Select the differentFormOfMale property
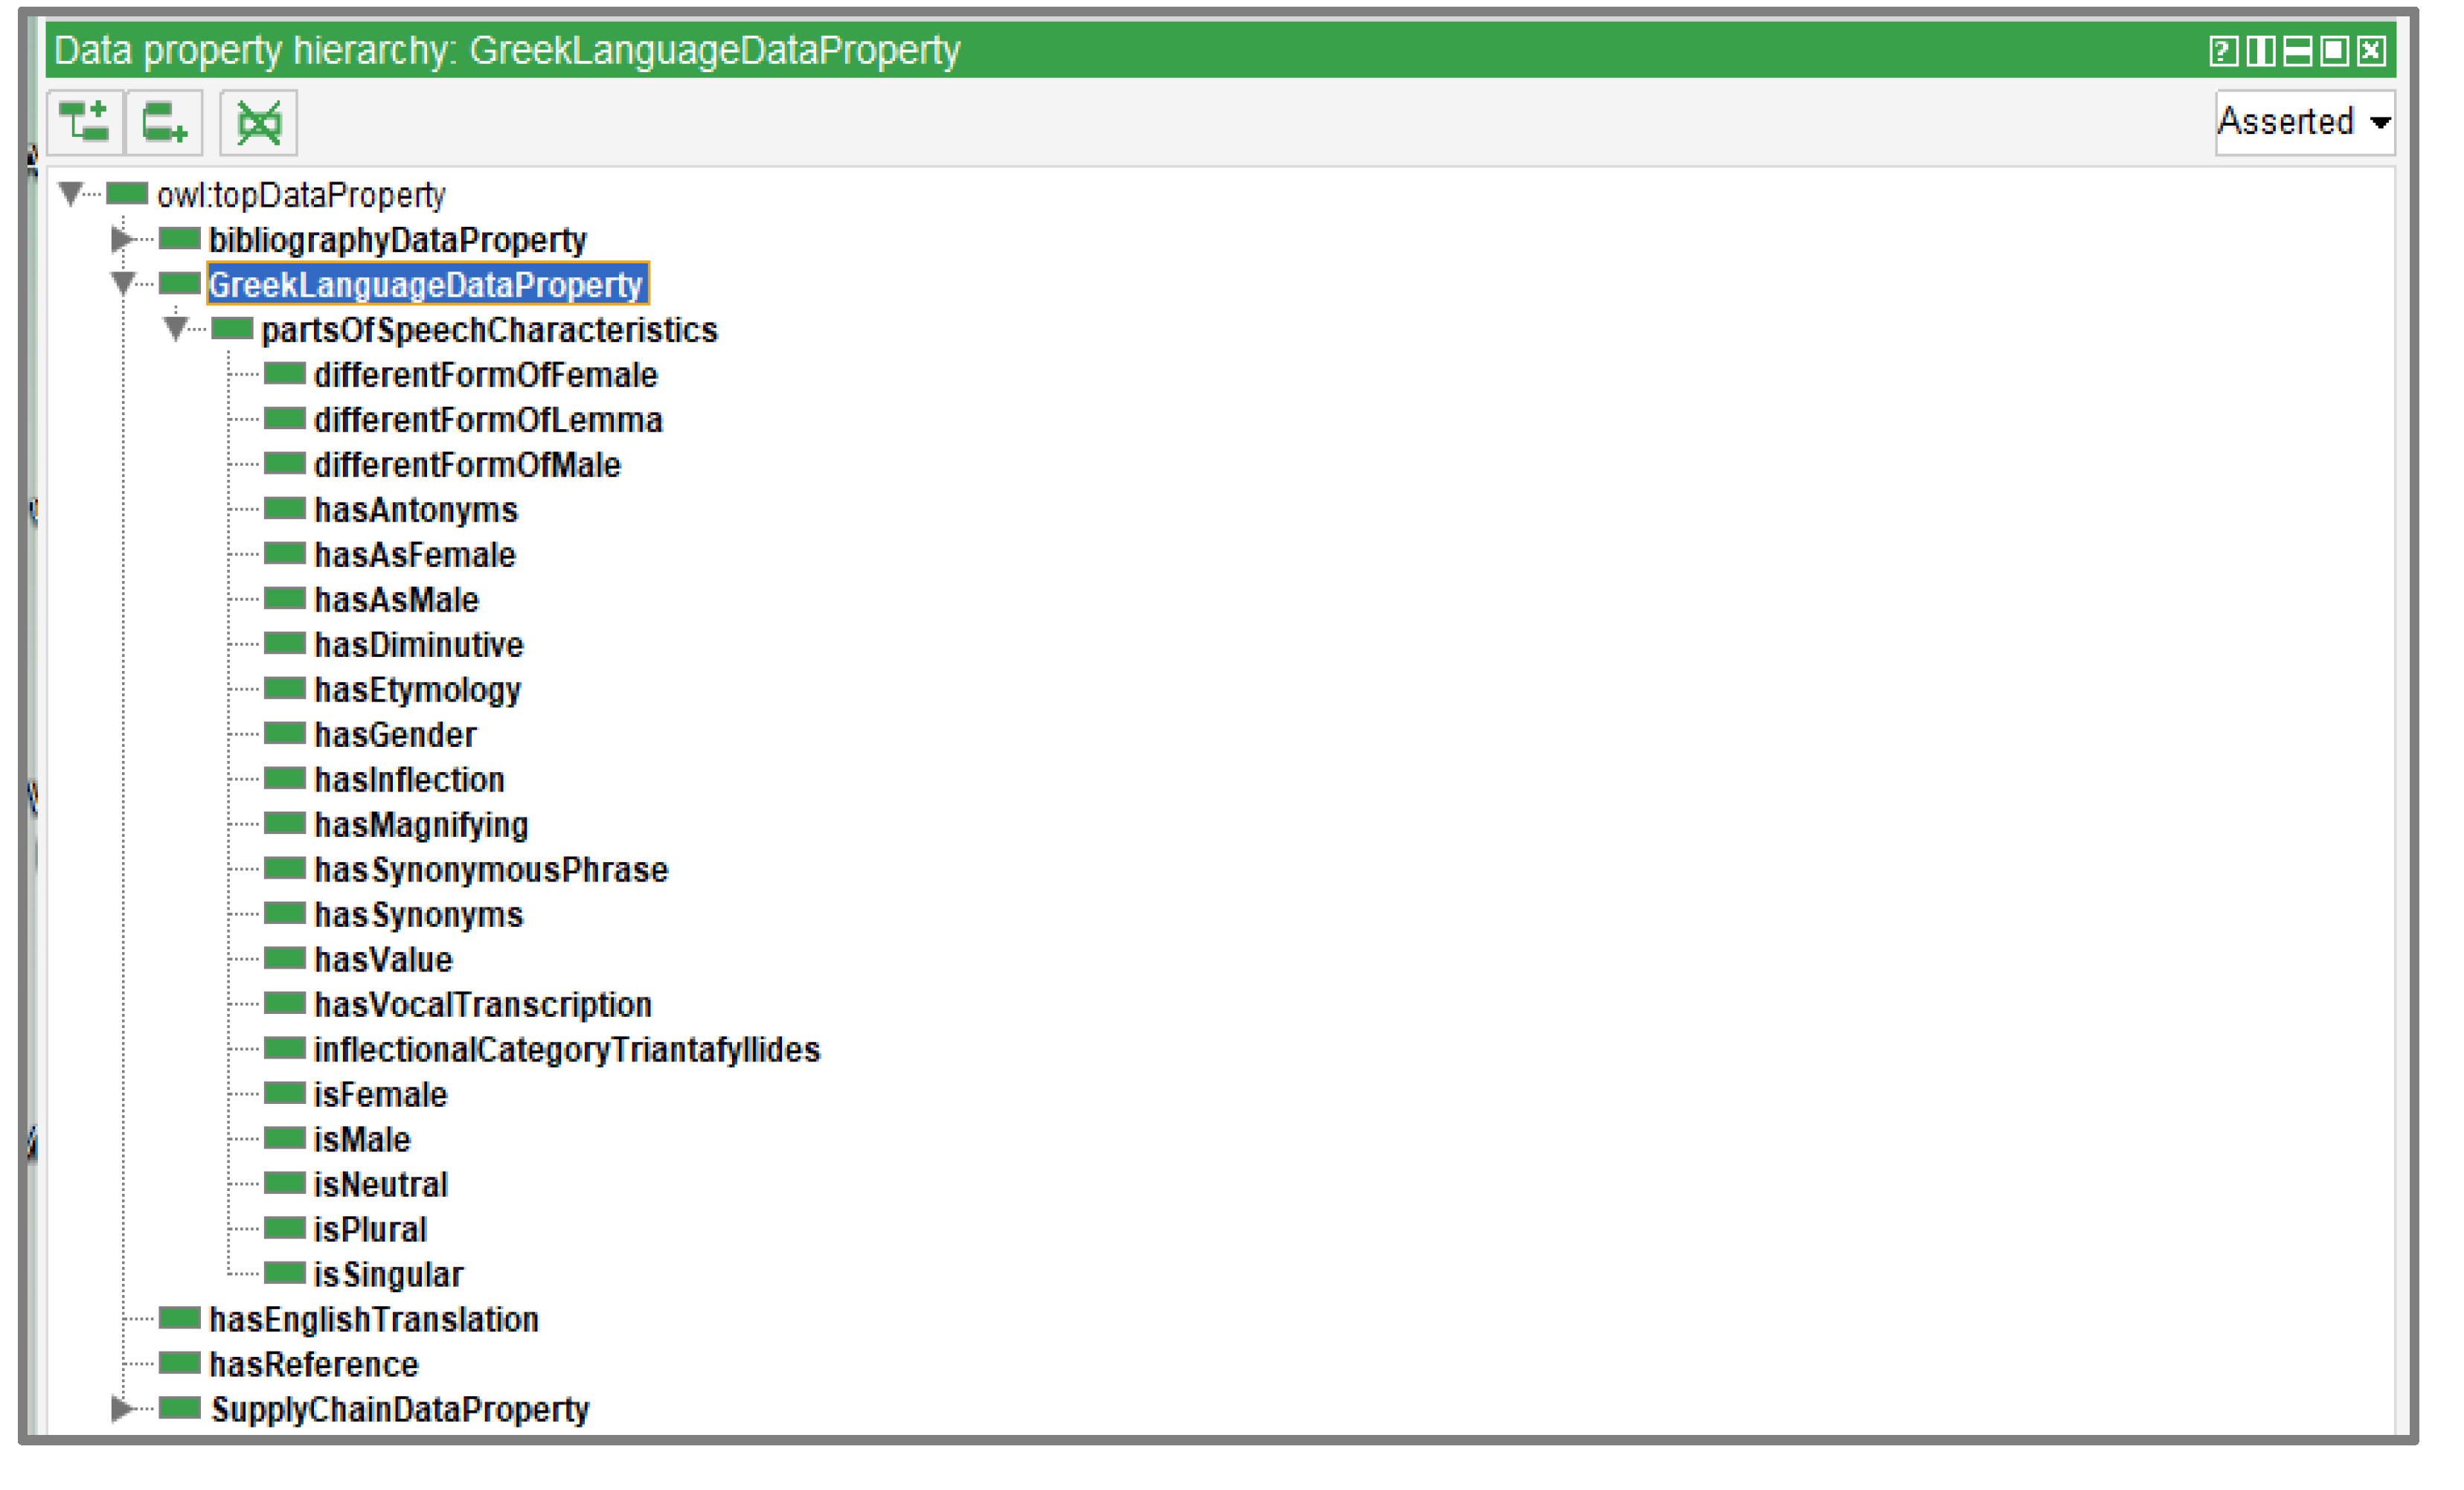 [467, 465]
